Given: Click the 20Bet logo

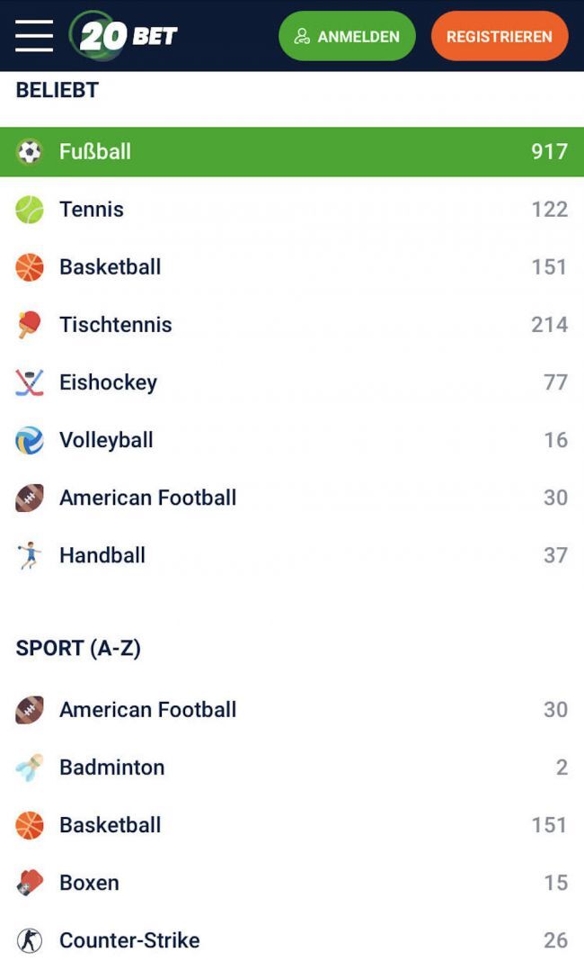Looking at the screenshot, I should [124, 36].
